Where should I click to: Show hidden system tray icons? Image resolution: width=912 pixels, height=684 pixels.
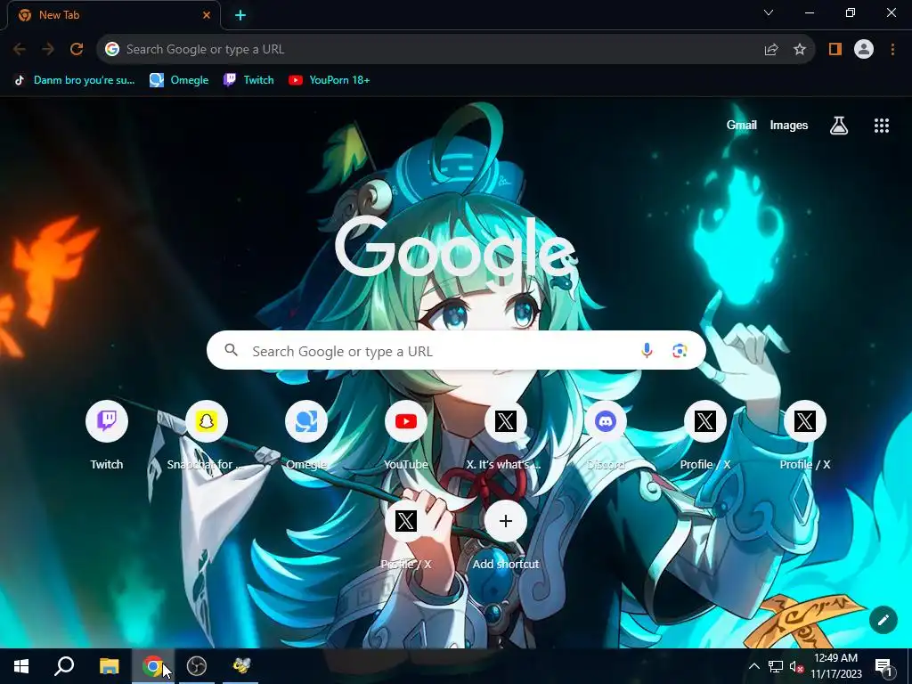[753, 666]
